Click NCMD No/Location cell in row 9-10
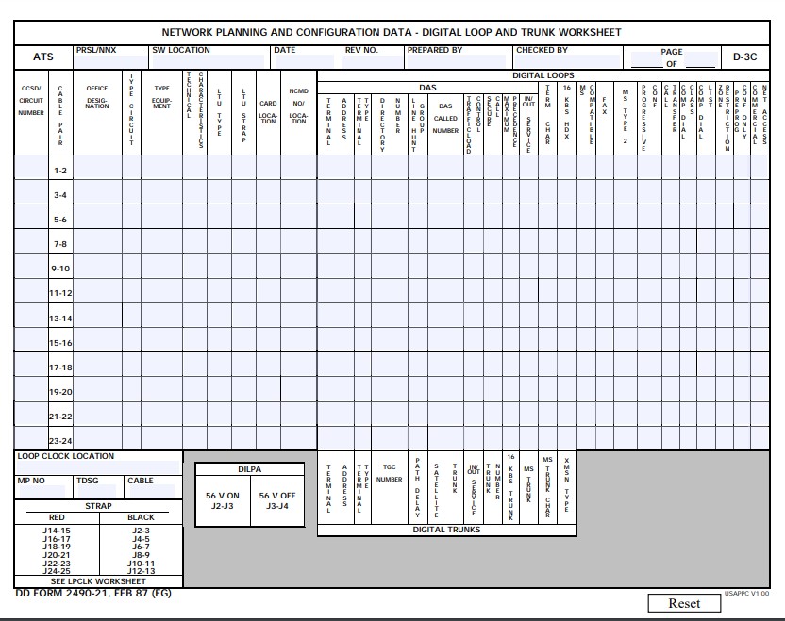Screen dimensions: 785x621 coord(299,266)
